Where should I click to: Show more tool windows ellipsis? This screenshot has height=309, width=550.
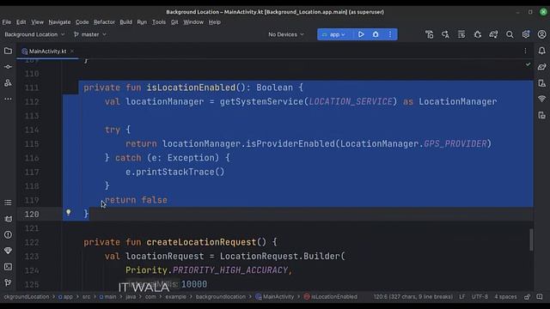pyautogui.click(x=8, y=99)
